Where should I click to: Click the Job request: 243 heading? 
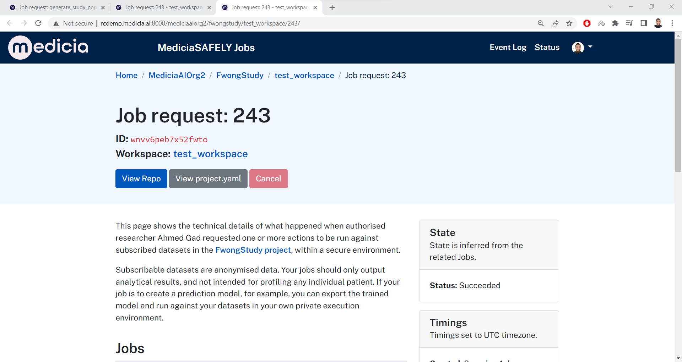pos(193,115)
